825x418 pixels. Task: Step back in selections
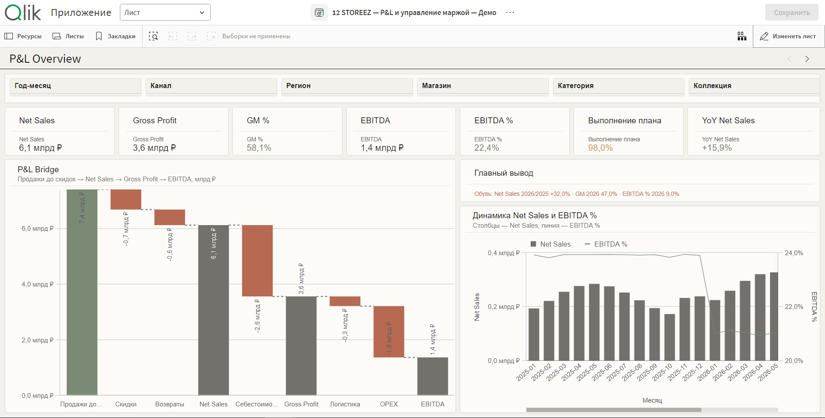tap(173, 36)
